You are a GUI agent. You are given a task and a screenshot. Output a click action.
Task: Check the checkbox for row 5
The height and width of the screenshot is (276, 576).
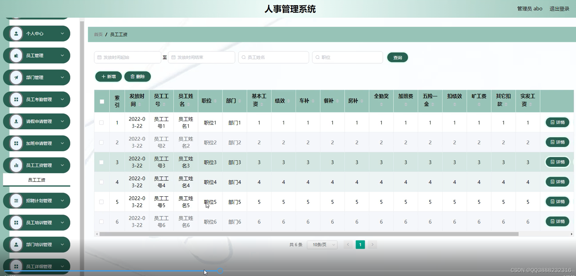tap(101, 202)
